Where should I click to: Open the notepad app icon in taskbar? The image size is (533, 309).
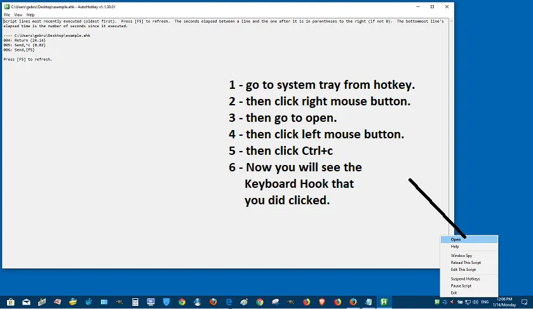click(x=368, y=301)
